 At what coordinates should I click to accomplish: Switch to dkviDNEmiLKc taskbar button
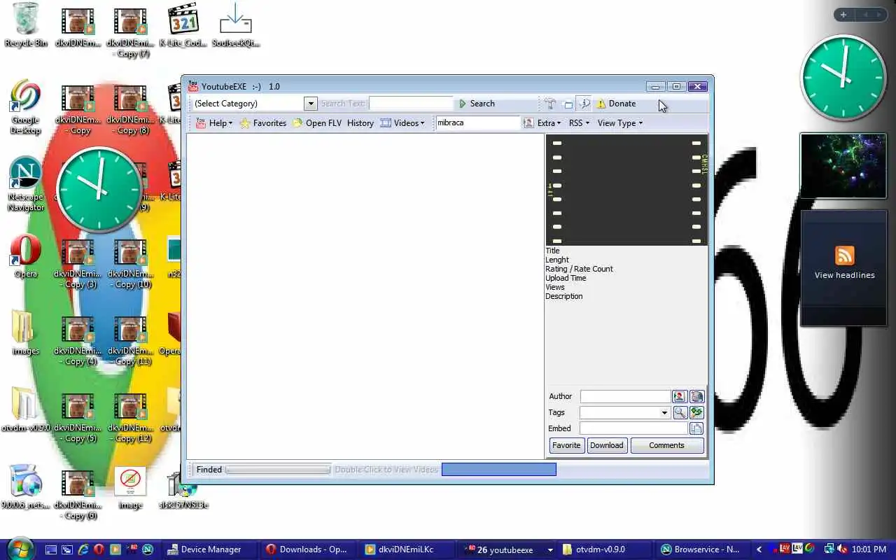coord(407,549)
